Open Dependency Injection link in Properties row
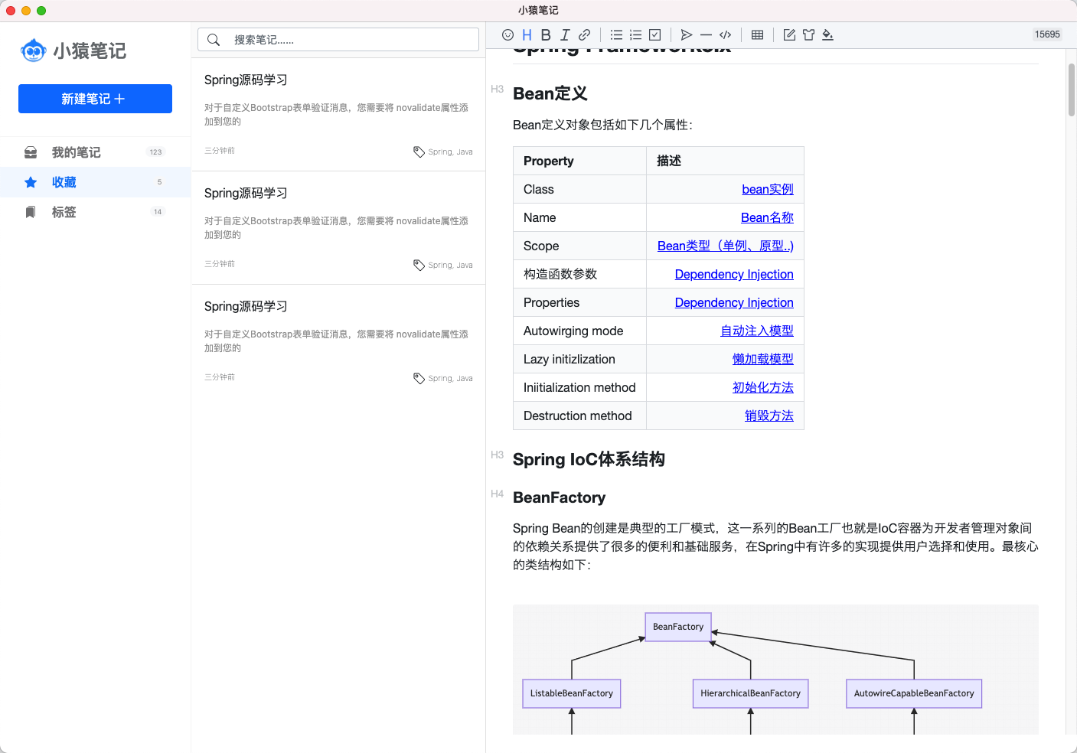 tap(734, 302)
